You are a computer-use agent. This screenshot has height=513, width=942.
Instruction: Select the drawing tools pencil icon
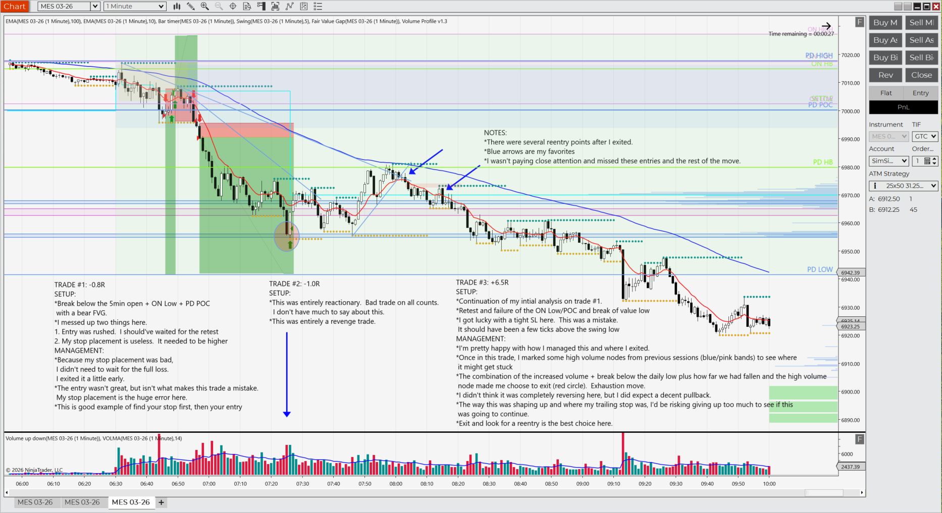coord(191,7)
